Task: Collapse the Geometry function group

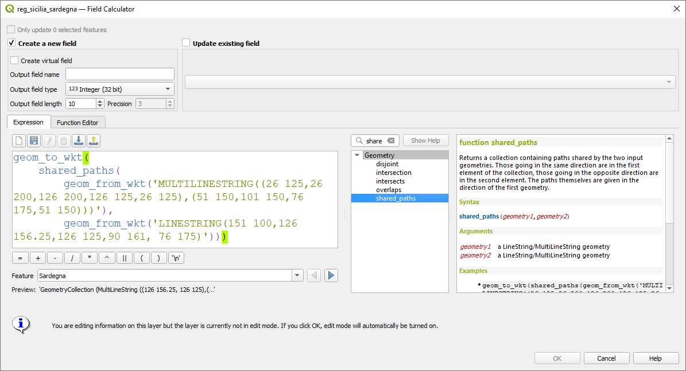Action: 357,155
